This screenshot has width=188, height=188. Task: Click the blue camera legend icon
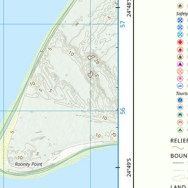click(x=180, y=107)
